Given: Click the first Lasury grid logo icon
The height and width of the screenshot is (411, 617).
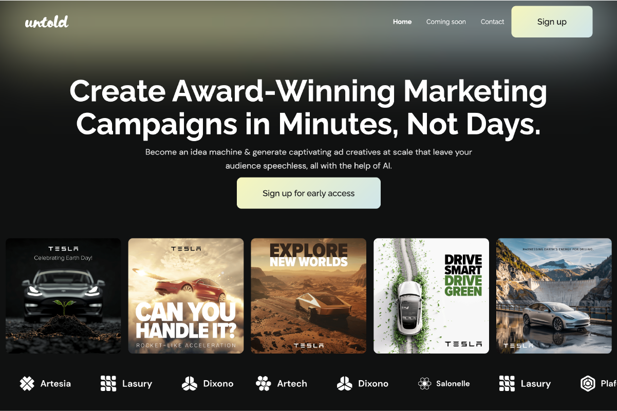Looking at the screenshot, I should click(108, 383).
